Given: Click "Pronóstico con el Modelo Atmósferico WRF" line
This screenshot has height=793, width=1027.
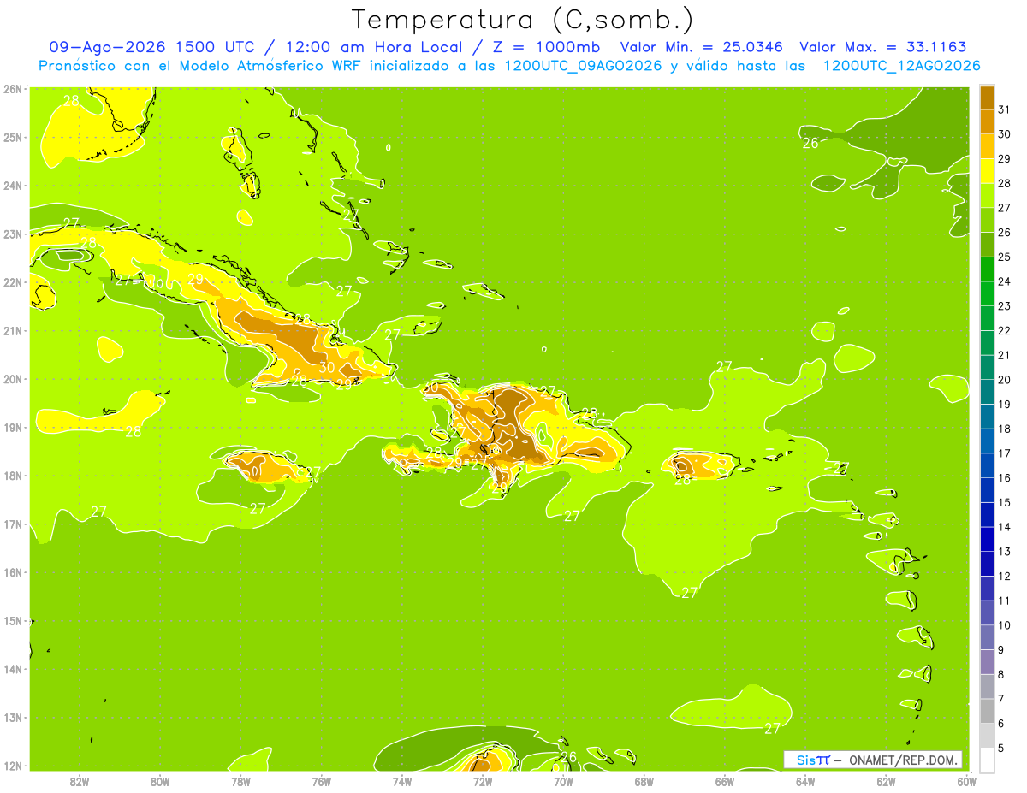Looking at the screenshot, I should (201, 66).
